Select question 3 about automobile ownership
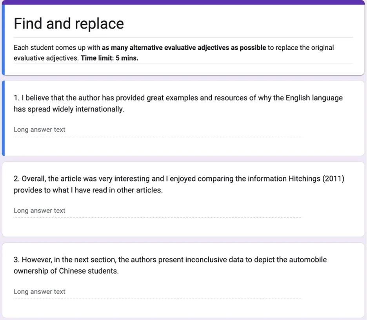This screenshot has height=320, width=367. 170,265
